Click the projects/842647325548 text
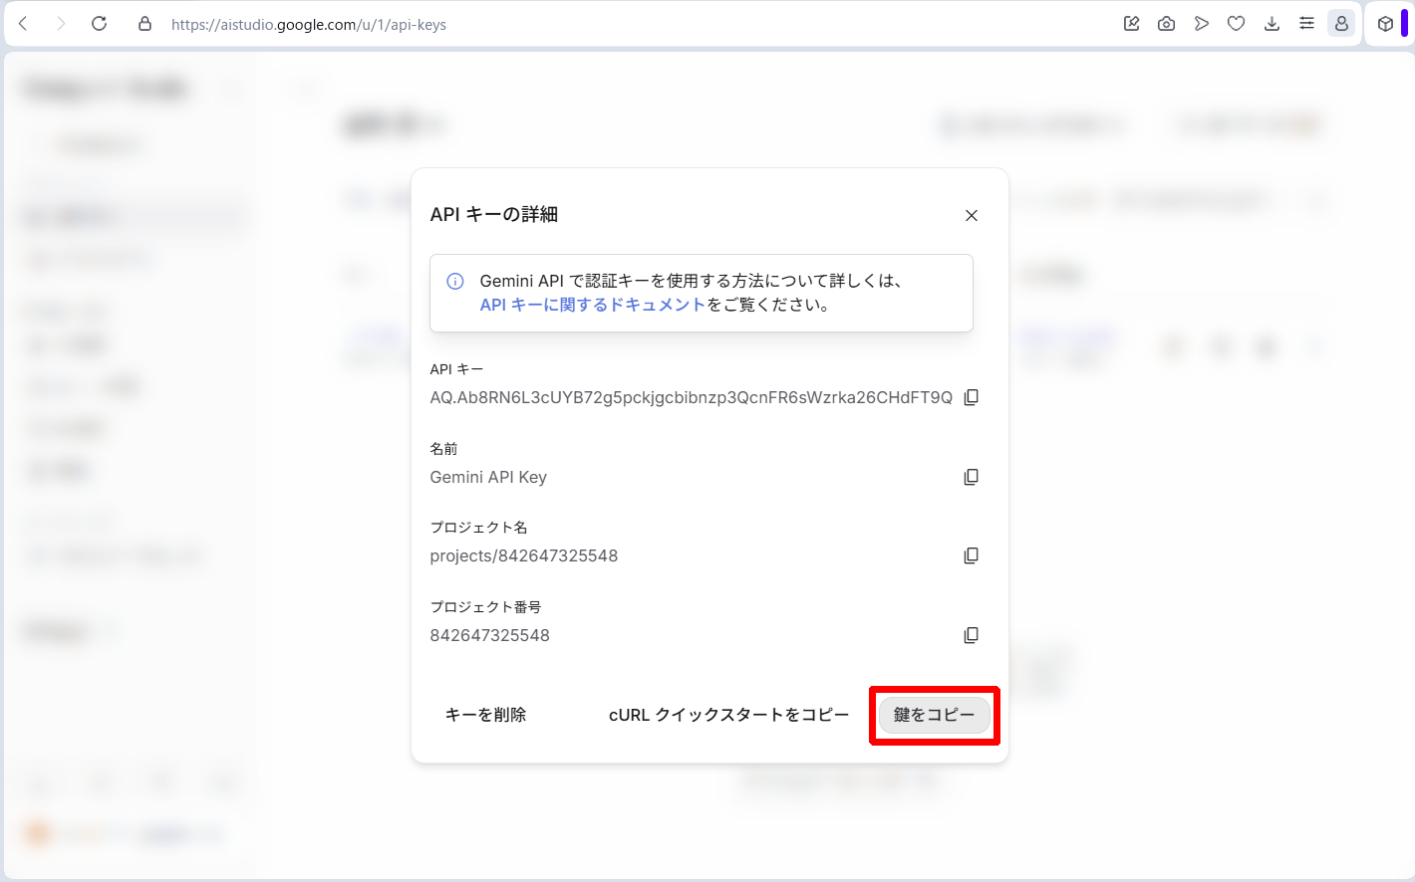Screen dimensions: 1415x882 [x=524, y=555]
